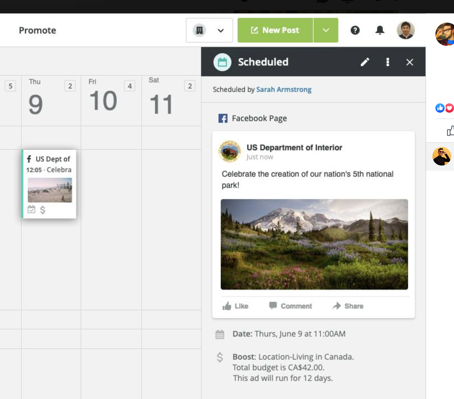
Task: Click the thumbs-up outline icon at right
Action: 451,131
